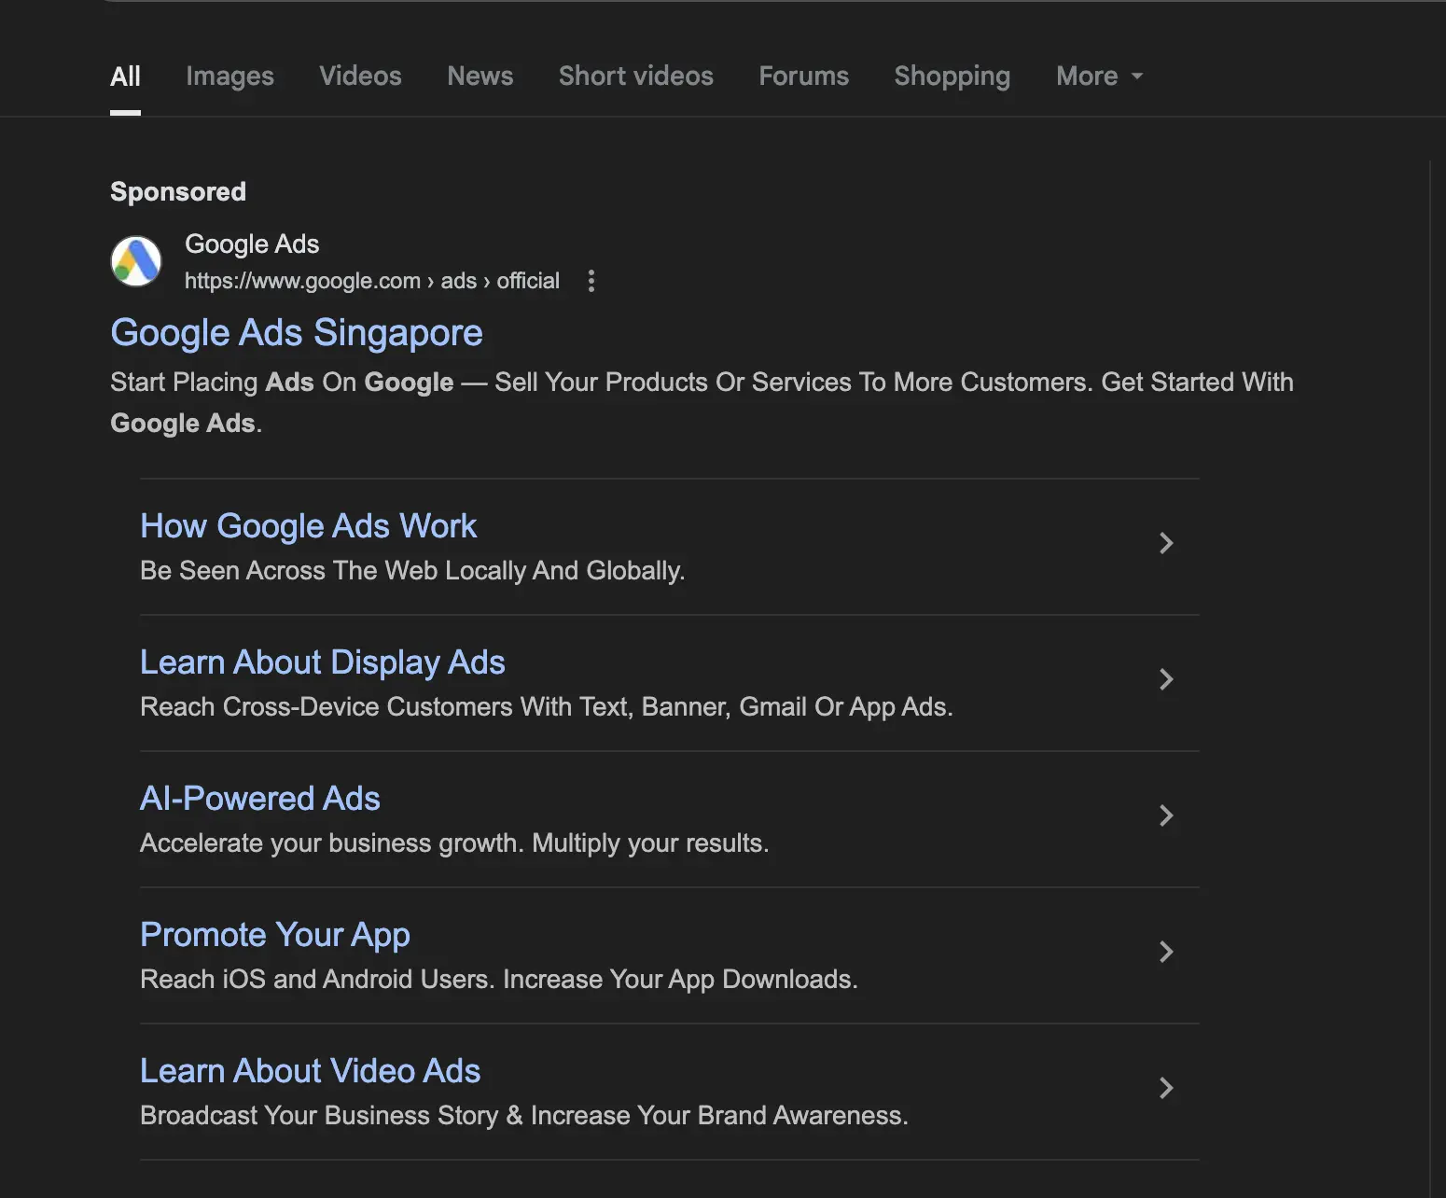Open the Learn About Video Ads link
The image size is (1446, 1198).
pos(310,1071)
